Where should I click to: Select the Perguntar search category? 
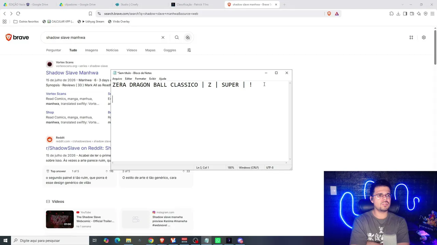click(x=54, y=50)
